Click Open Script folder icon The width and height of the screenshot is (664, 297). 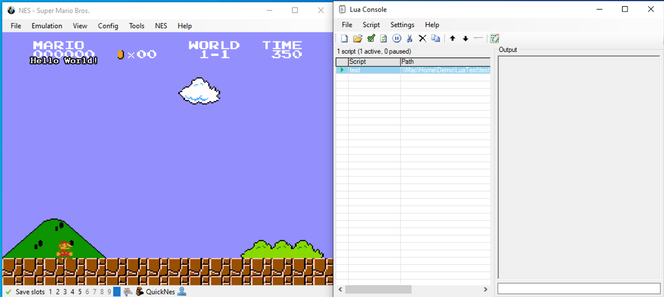coord(358,39)
